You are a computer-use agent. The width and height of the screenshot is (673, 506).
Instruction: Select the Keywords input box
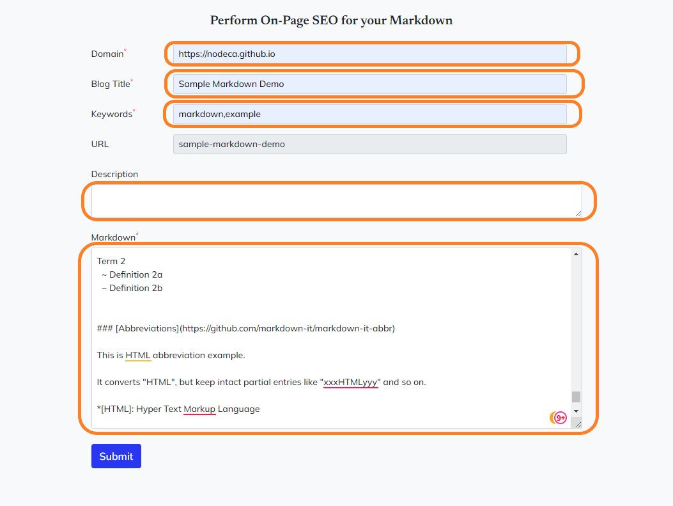(x=369, y=114)
